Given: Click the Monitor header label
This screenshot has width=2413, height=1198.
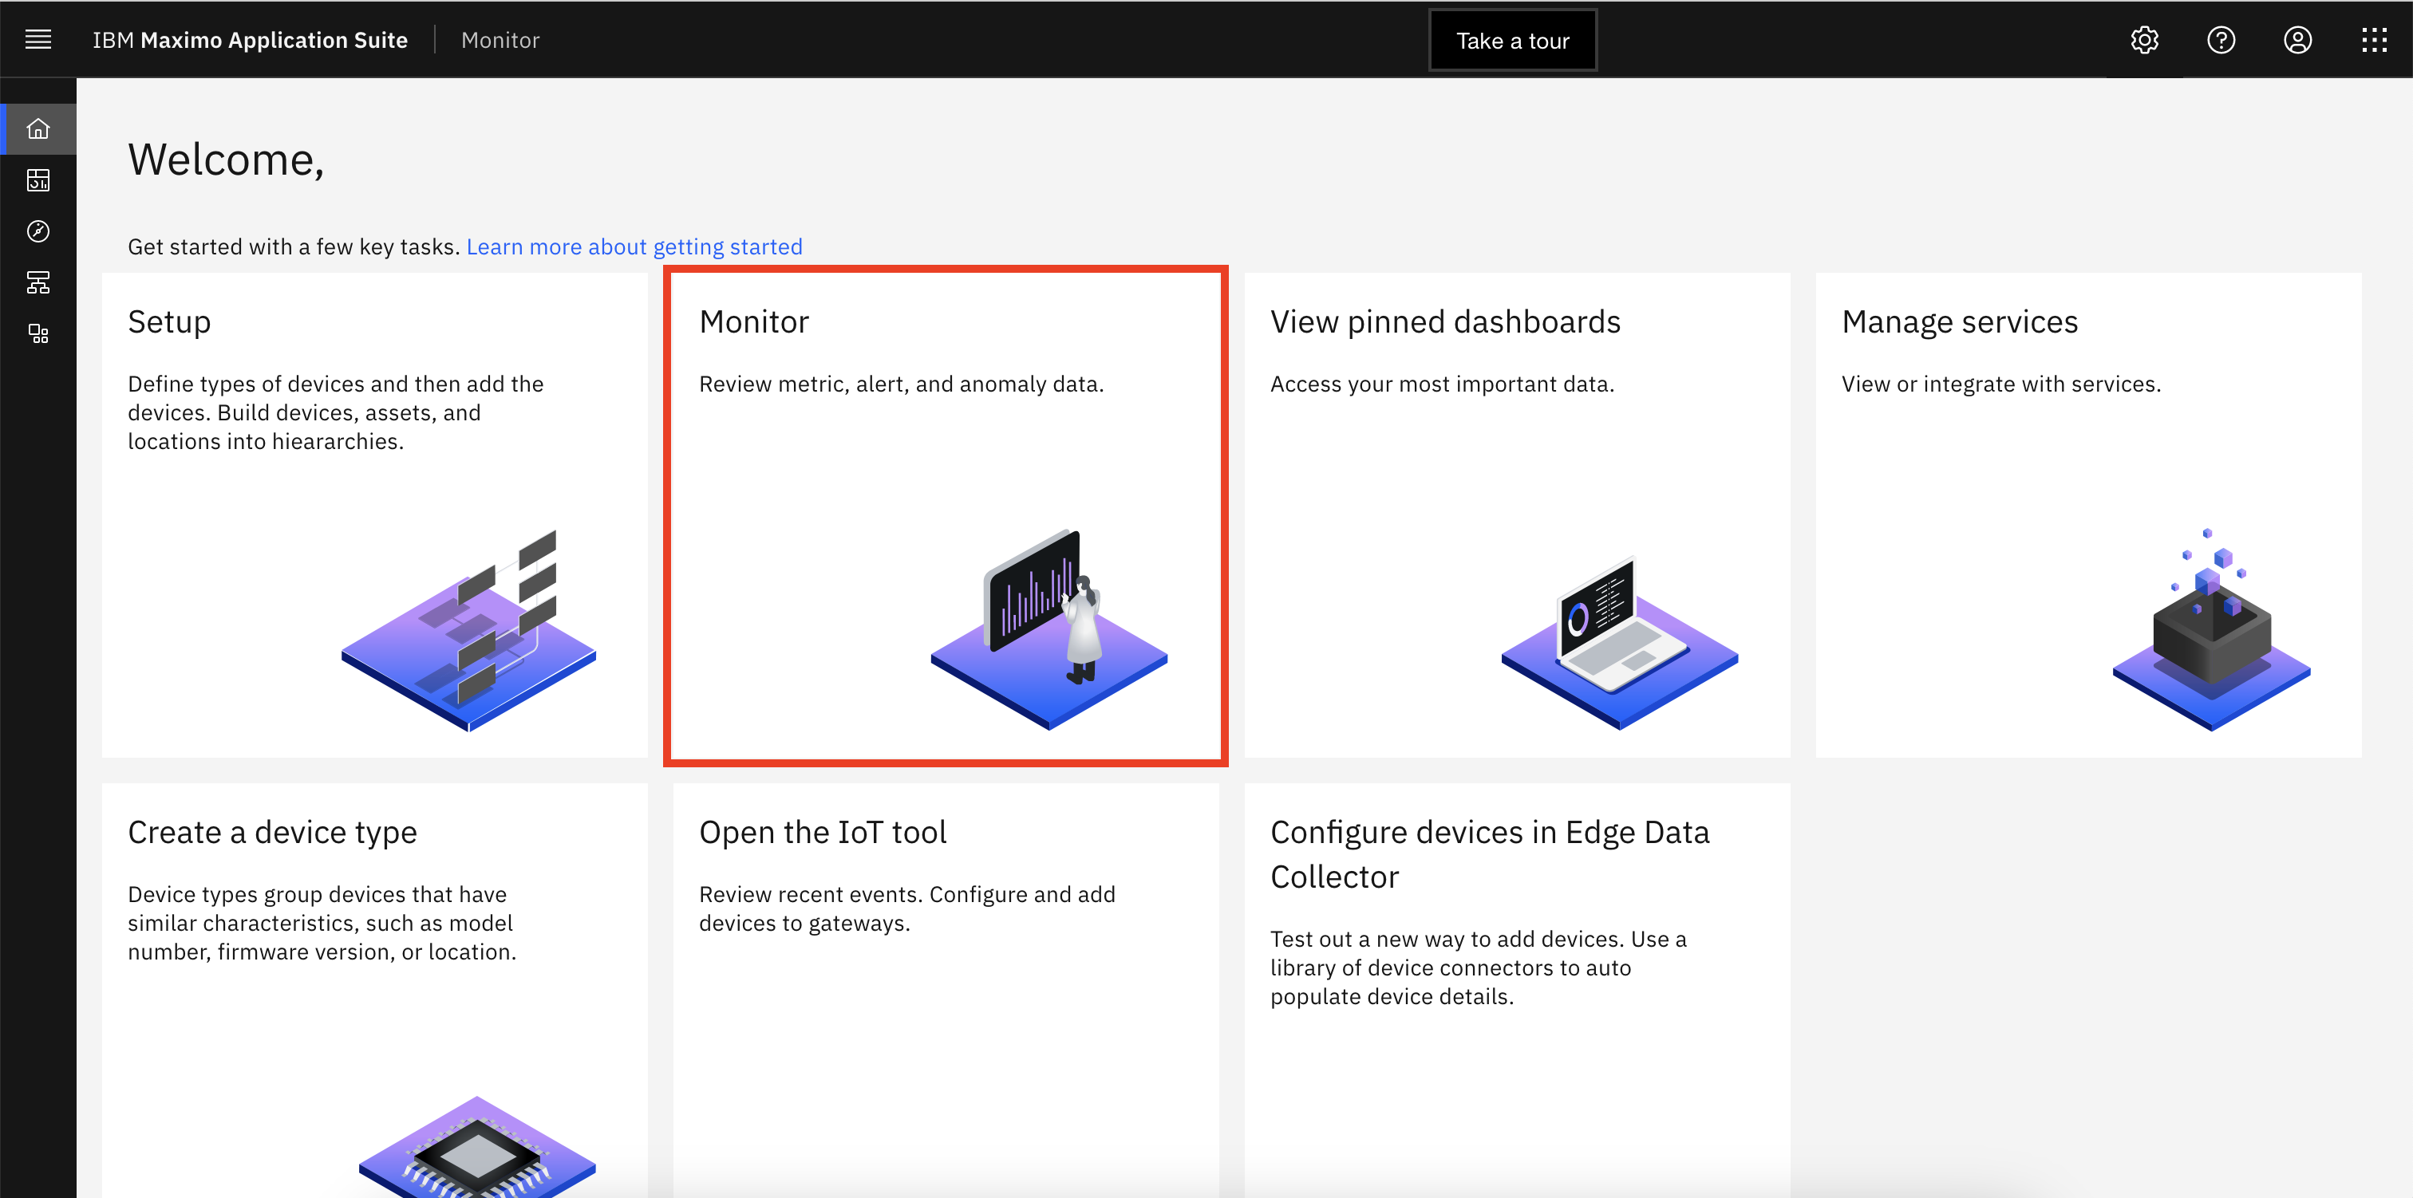Looking at the screenshot, I should (x=500, y=39).
